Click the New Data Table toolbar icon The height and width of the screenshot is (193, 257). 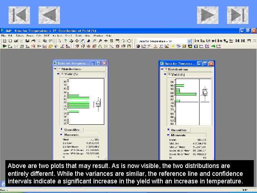5,41
